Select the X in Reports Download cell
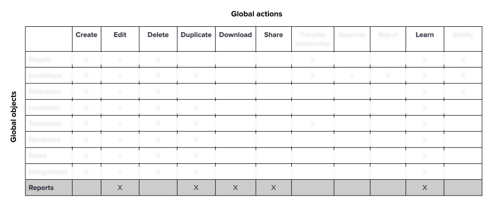The image size is (491, 204). pyautogui.click(x=236, y=188)
